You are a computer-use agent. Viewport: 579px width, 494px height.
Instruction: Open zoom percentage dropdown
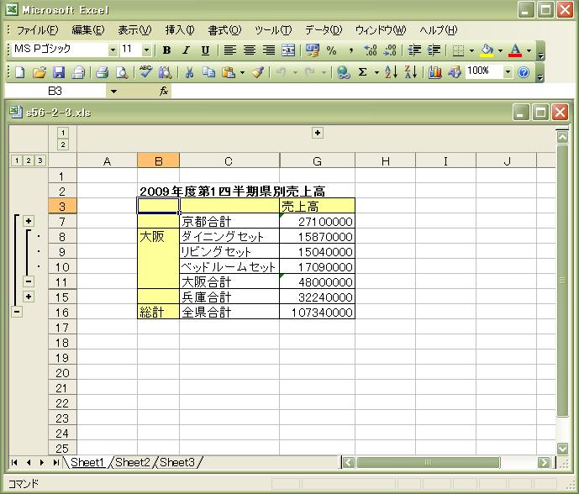[x=508, y=71]
